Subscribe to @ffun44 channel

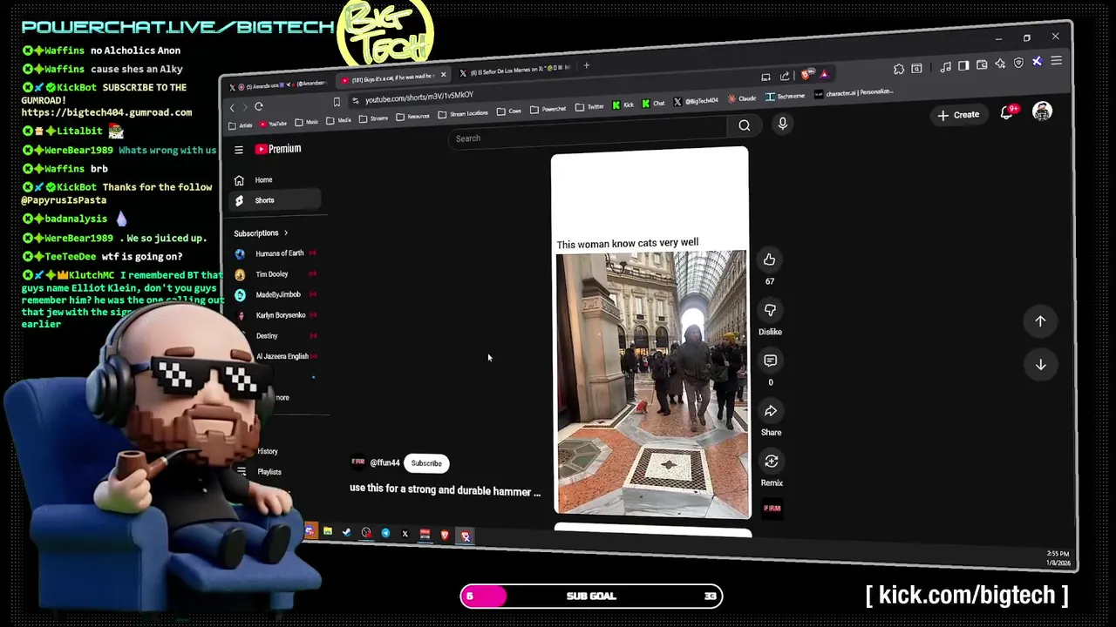pyautogui.click(x=426, y=463)
